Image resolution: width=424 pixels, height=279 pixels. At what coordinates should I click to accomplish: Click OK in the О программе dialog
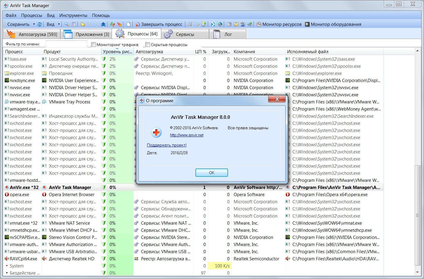[x=212, y=173]
